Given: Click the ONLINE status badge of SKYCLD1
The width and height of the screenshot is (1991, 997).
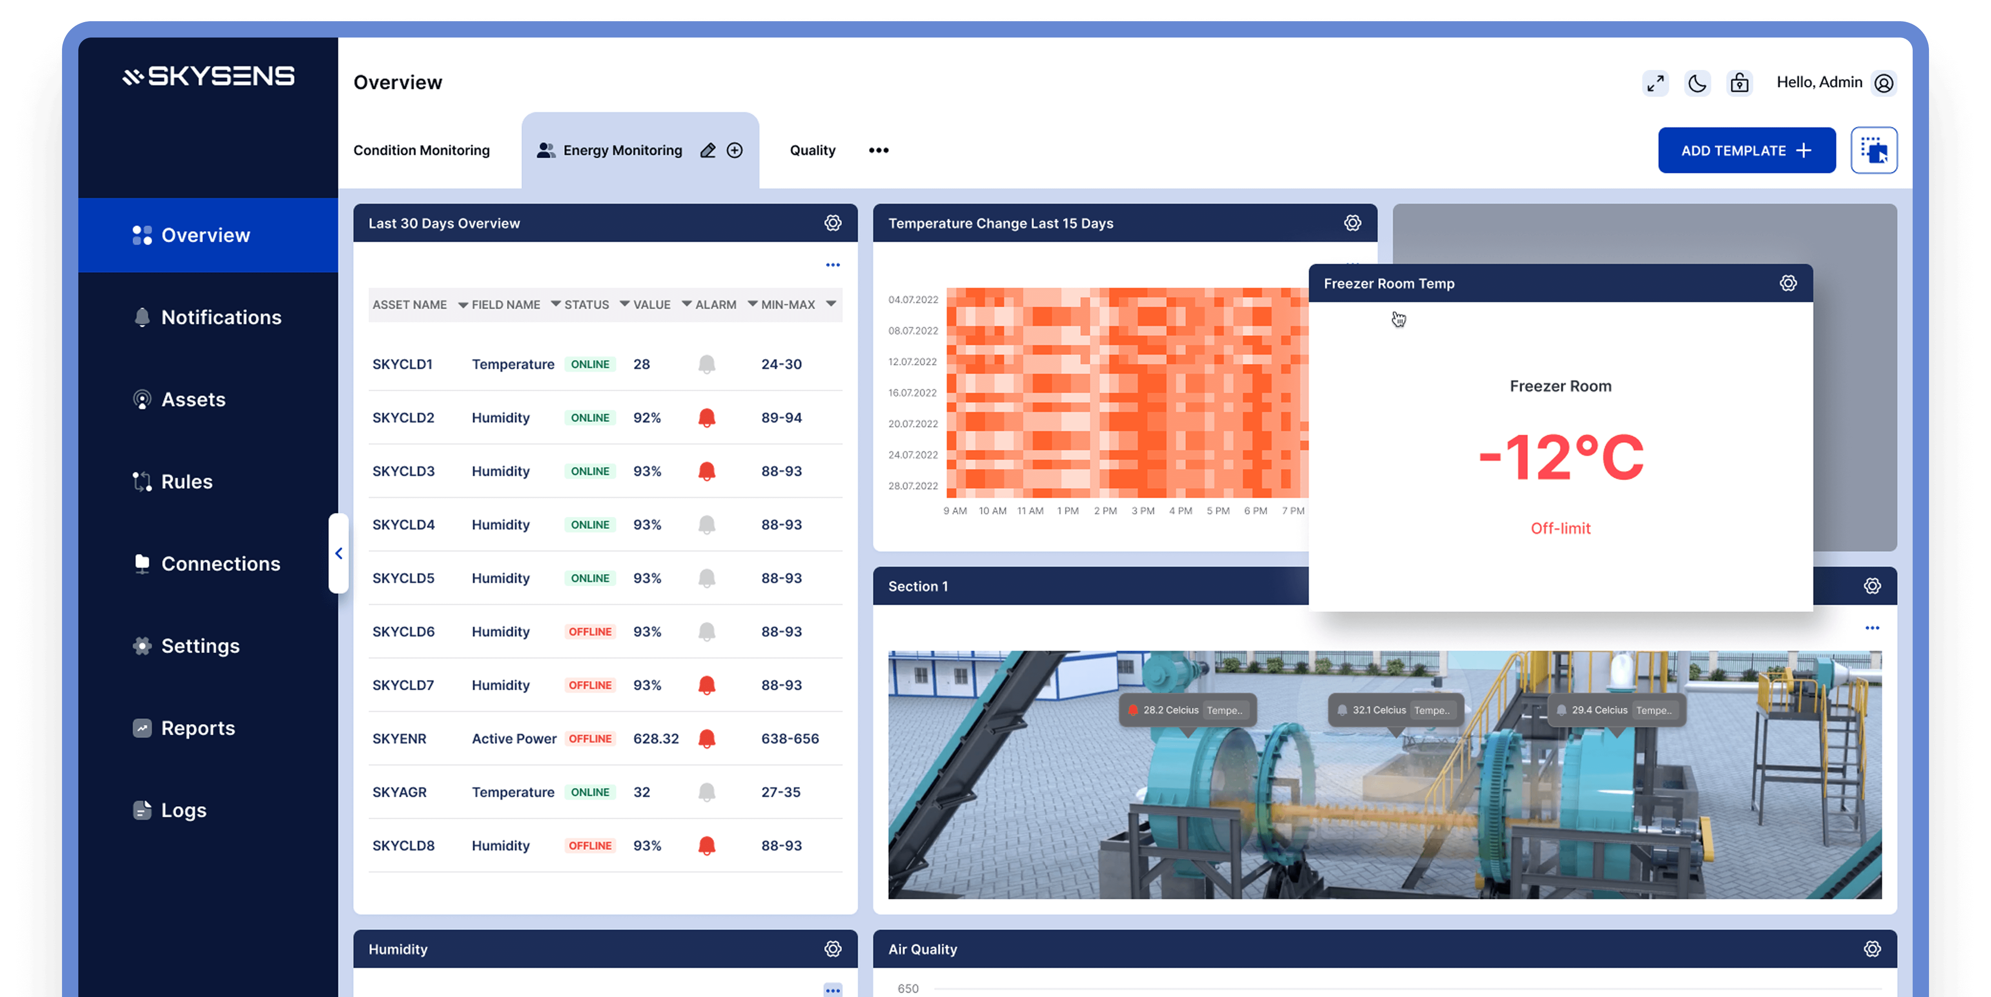Looking at the screenshot, I should coord(590,364).
